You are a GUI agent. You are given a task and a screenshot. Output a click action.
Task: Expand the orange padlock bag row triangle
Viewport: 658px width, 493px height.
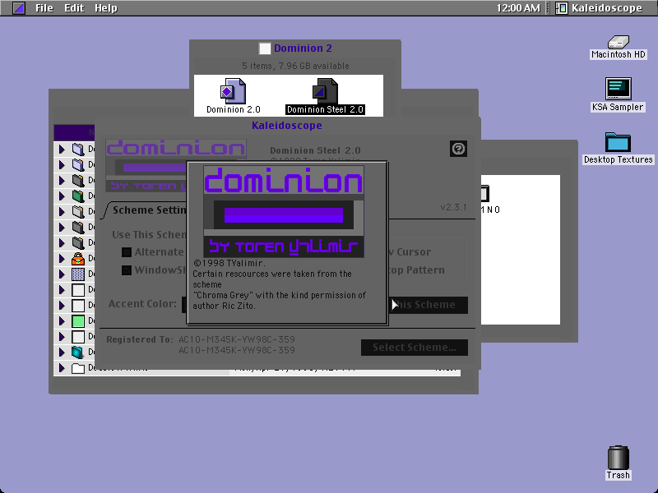tap(62, 258)
